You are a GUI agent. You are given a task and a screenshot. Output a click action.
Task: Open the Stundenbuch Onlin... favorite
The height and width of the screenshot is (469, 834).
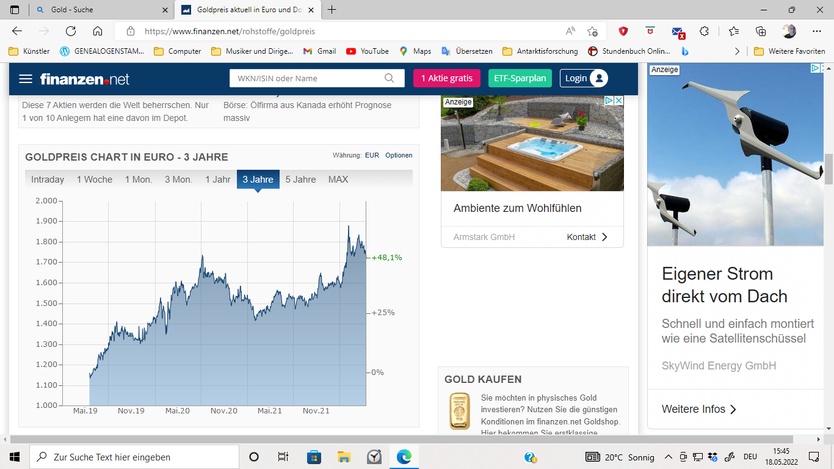[x=629, y=51]
